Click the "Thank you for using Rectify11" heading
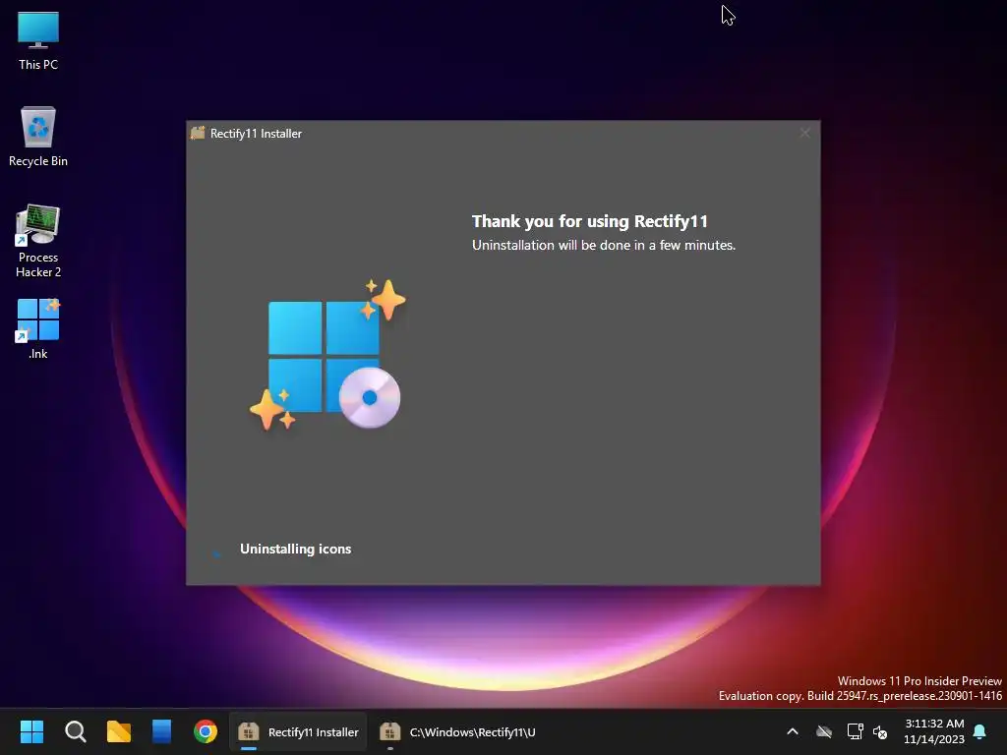Viewport: 1007px width, 755px height. [x=590, y=221]
